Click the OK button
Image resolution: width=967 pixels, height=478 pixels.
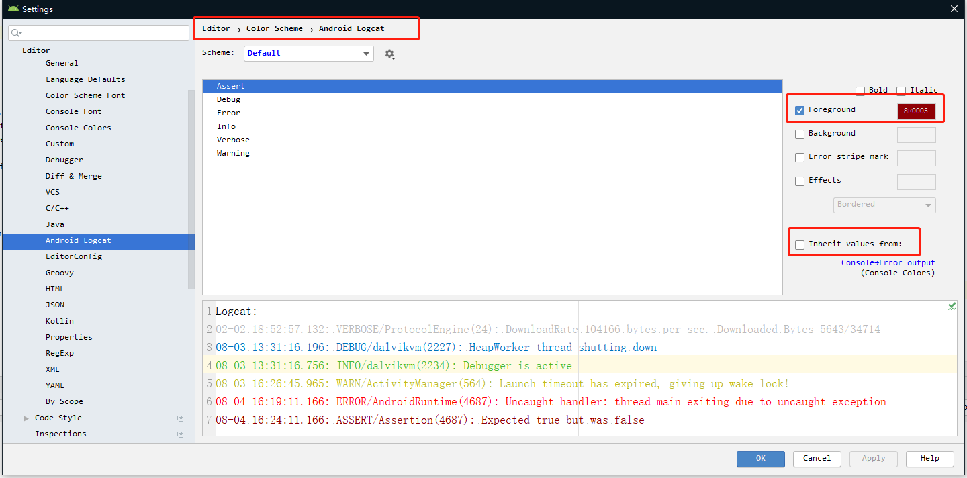click(760, 459)
